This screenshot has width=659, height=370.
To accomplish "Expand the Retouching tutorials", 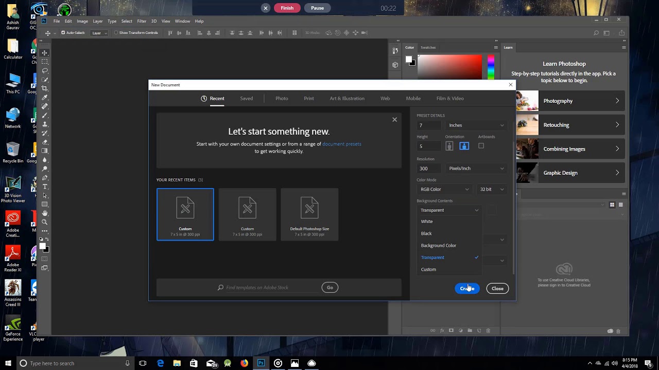I will point(570,125).
